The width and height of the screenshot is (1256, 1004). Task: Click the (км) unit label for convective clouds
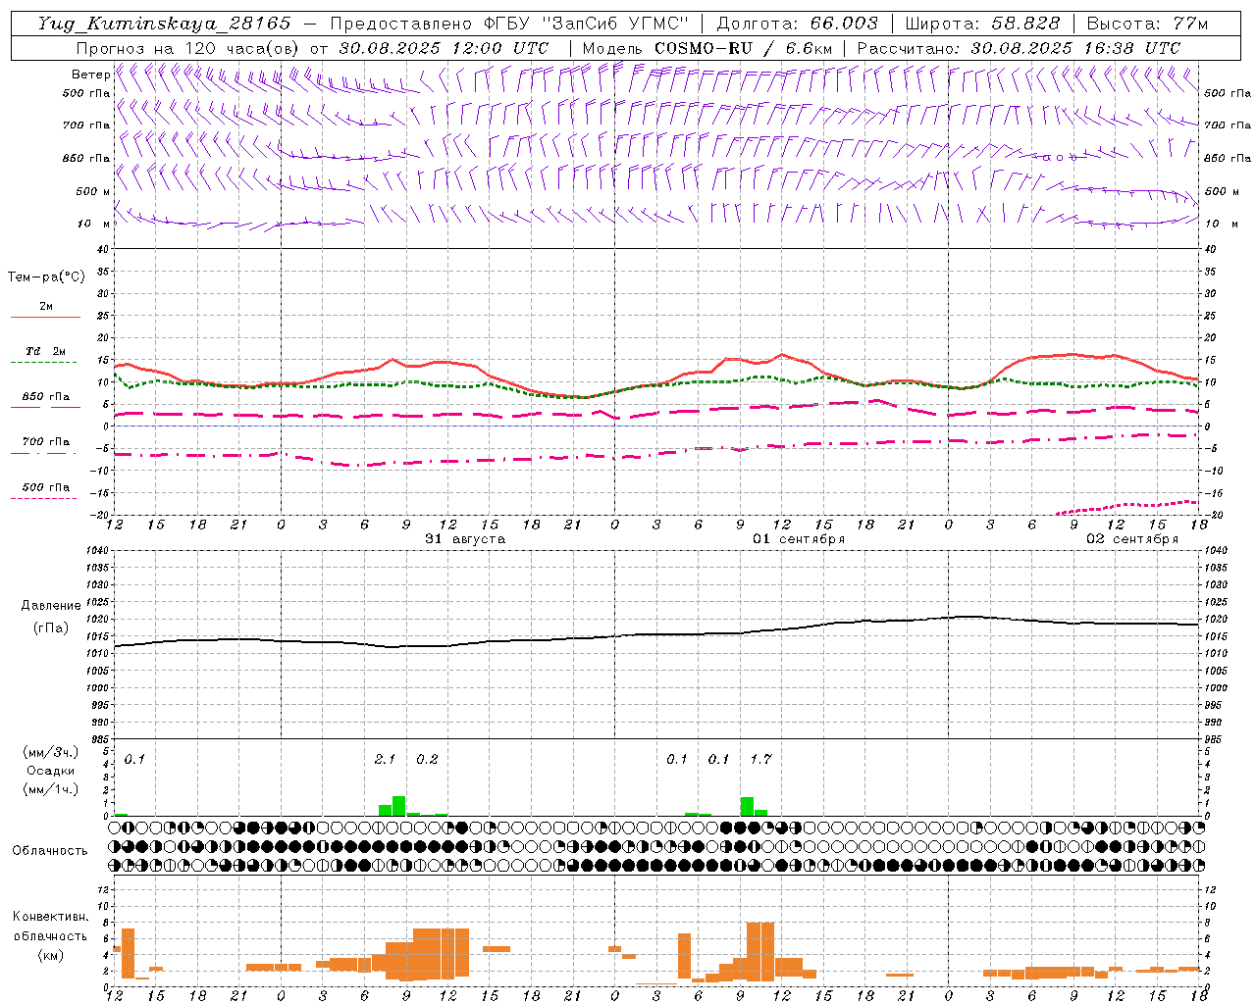click(x=51, y=954)
